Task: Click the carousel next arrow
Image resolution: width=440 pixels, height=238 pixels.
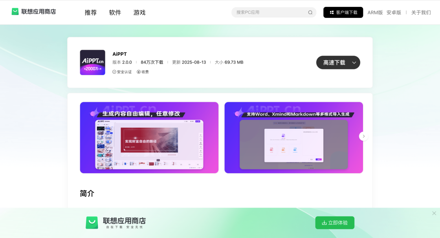Action: [x=363, y=136]
